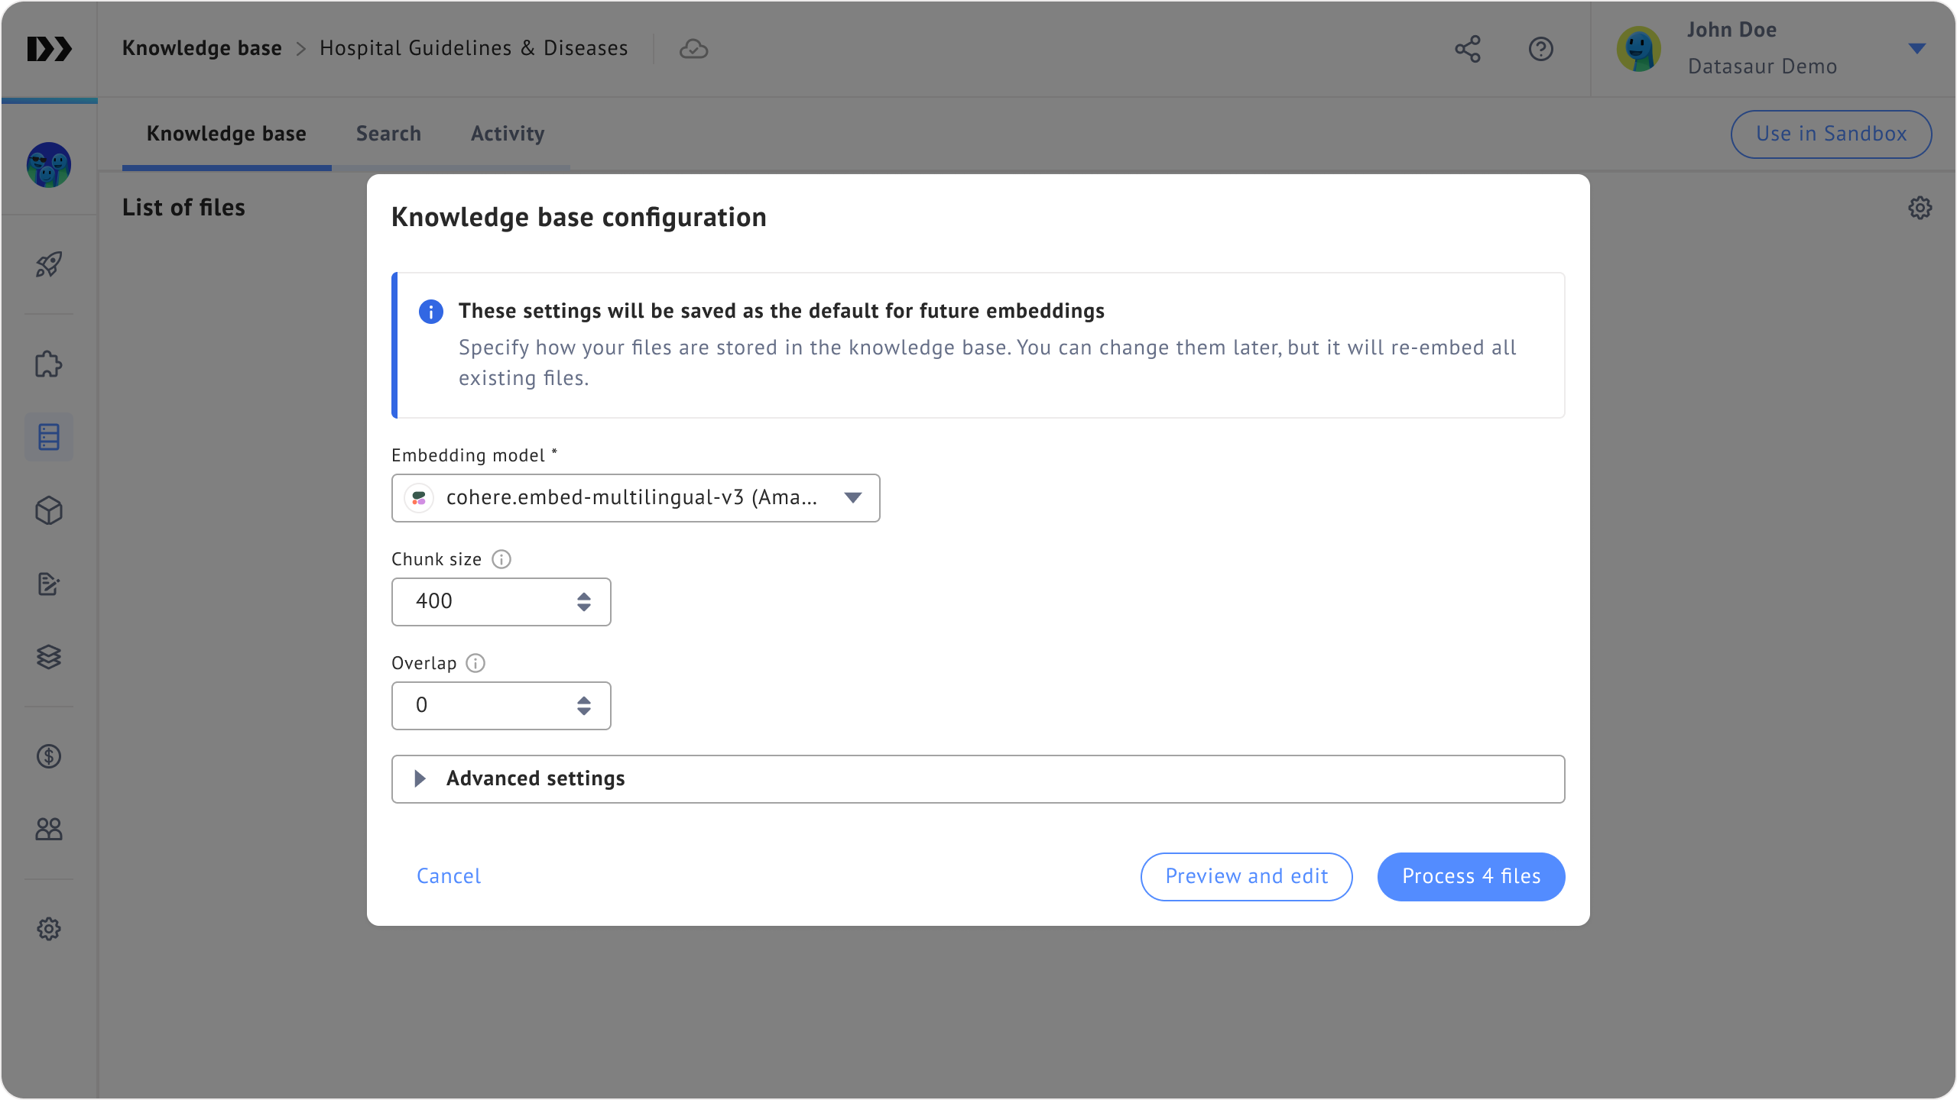
Task: Click the team members sidebar icon
Action: [49, 829]
